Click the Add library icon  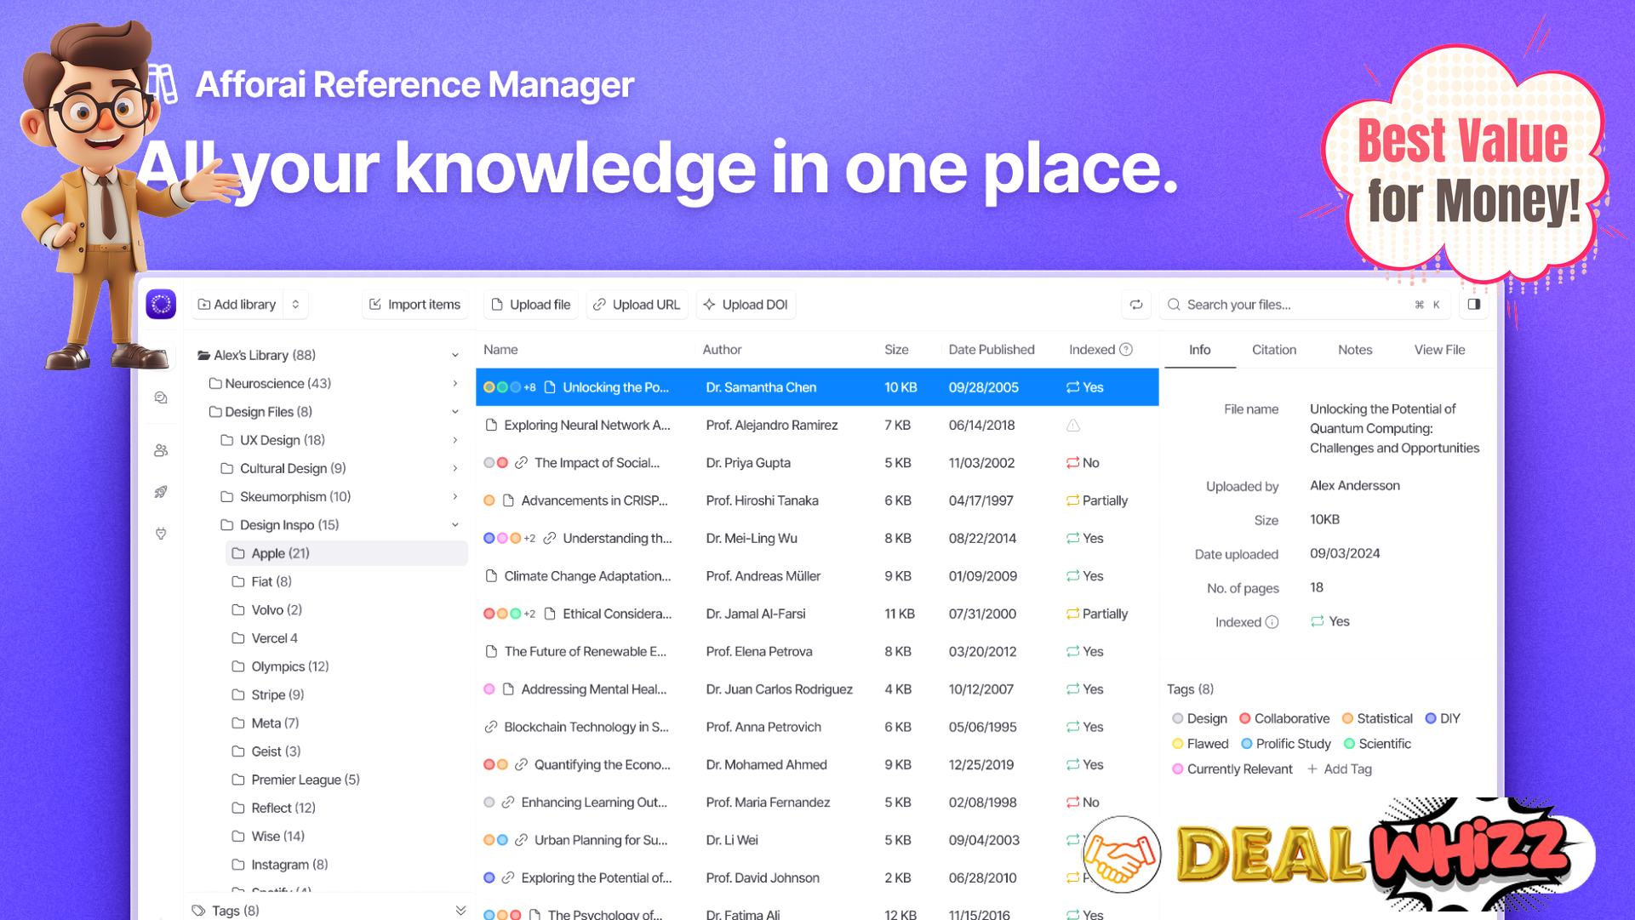coord(205,305)
